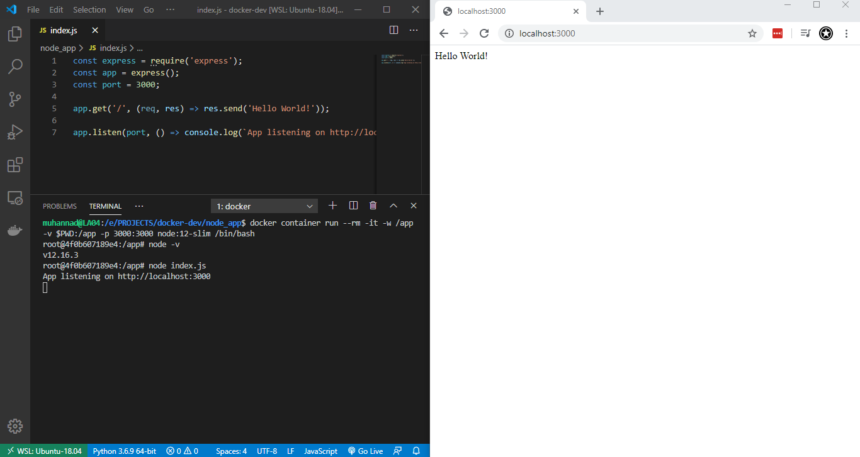Open the Run and Debug view
The image size is (860, 457).
(14, 132)
